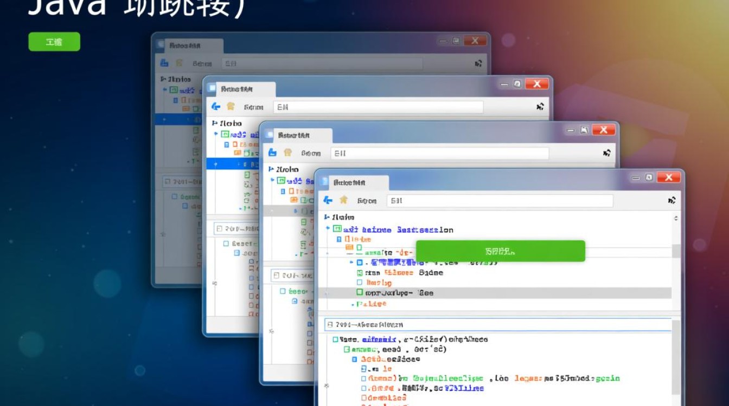Screen dimensions: 729x406
Task: Select the green node icon next to the root entry
Action: [x=336, y=227]
